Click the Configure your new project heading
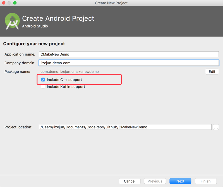The height and width of the screenshot is (187, 223). pyautogui.click(x=34, y=44)
